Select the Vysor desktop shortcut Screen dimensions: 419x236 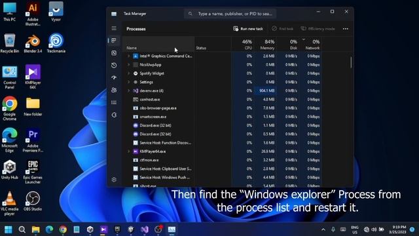coord(56,12)
